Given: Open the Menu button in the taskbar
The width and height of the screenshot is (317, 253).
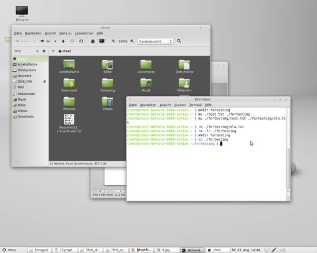Looking at the screenshot, I should point(9,250).
